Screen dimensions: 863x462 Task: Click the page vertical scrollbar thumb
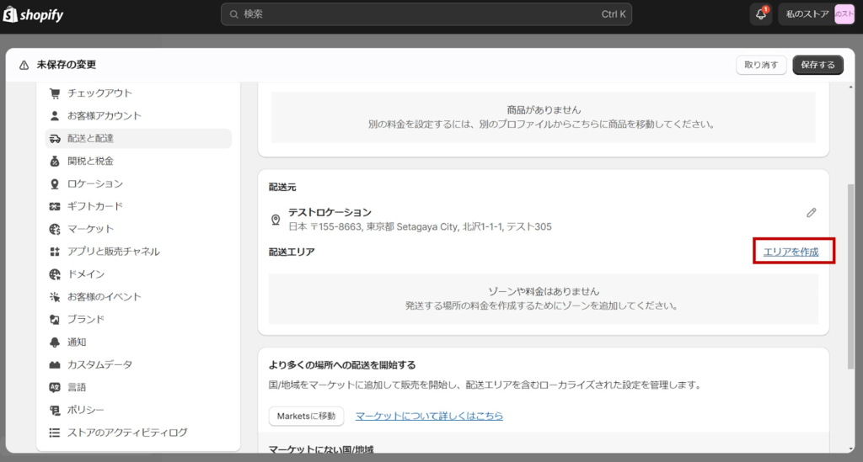pos(851,276)
